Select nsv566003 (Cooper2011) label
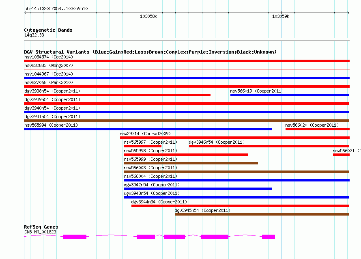This screenshot has width=361, height=259. (x=150, y=168)
